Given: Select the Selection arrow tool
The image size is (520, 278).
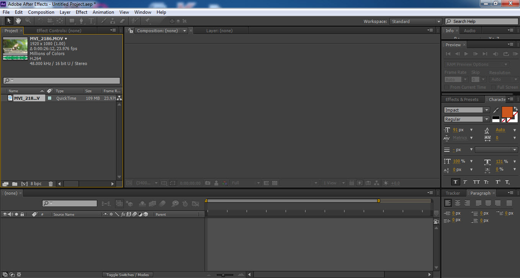Looking at the screenshot, I should 9,21.
